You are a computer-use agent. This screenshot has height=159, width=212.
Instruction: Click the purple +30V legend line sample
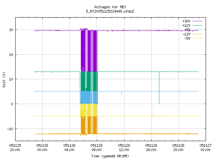197,21
